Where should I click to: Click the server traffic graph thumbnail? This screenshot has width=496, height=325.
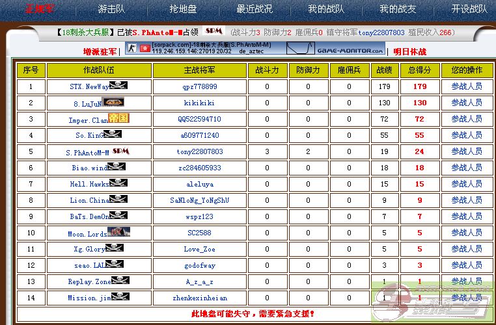pyautogui.click(x=301, y=49)
